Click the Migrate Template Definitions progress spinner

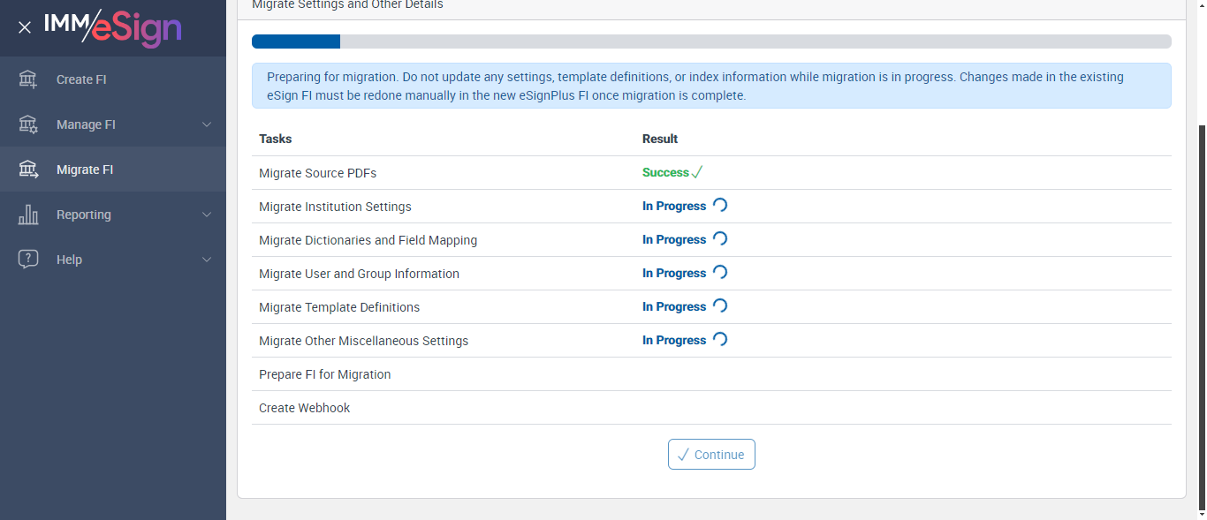720,306
